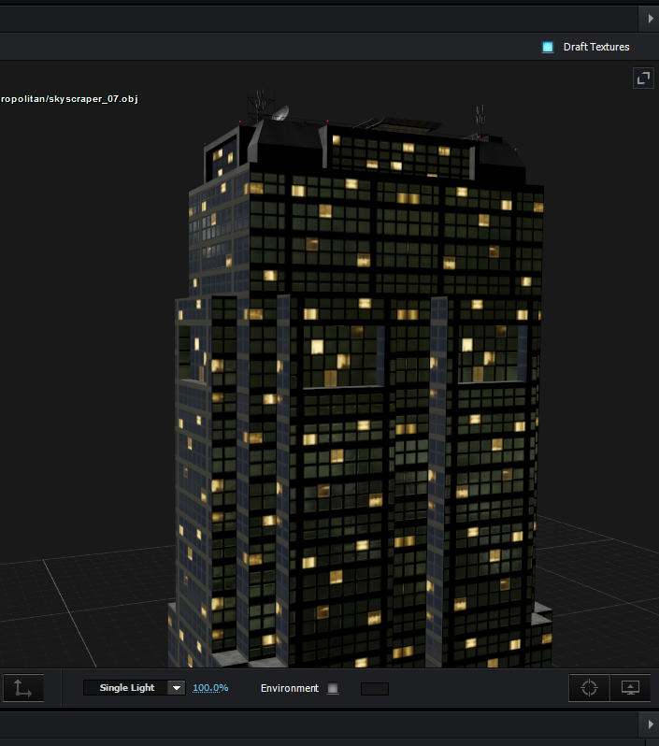Click the Environment label
The height and width of the screenshot is (746, 659).
pyautogui.click(x=290, y=688)
